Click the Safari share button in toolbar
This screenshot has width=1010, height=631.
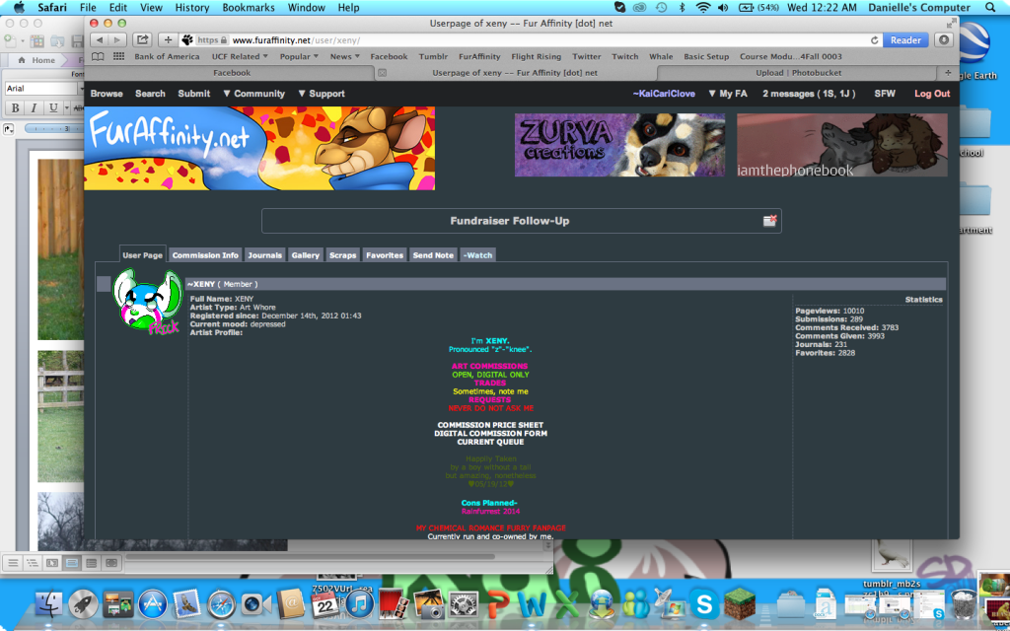coord(143,40)
